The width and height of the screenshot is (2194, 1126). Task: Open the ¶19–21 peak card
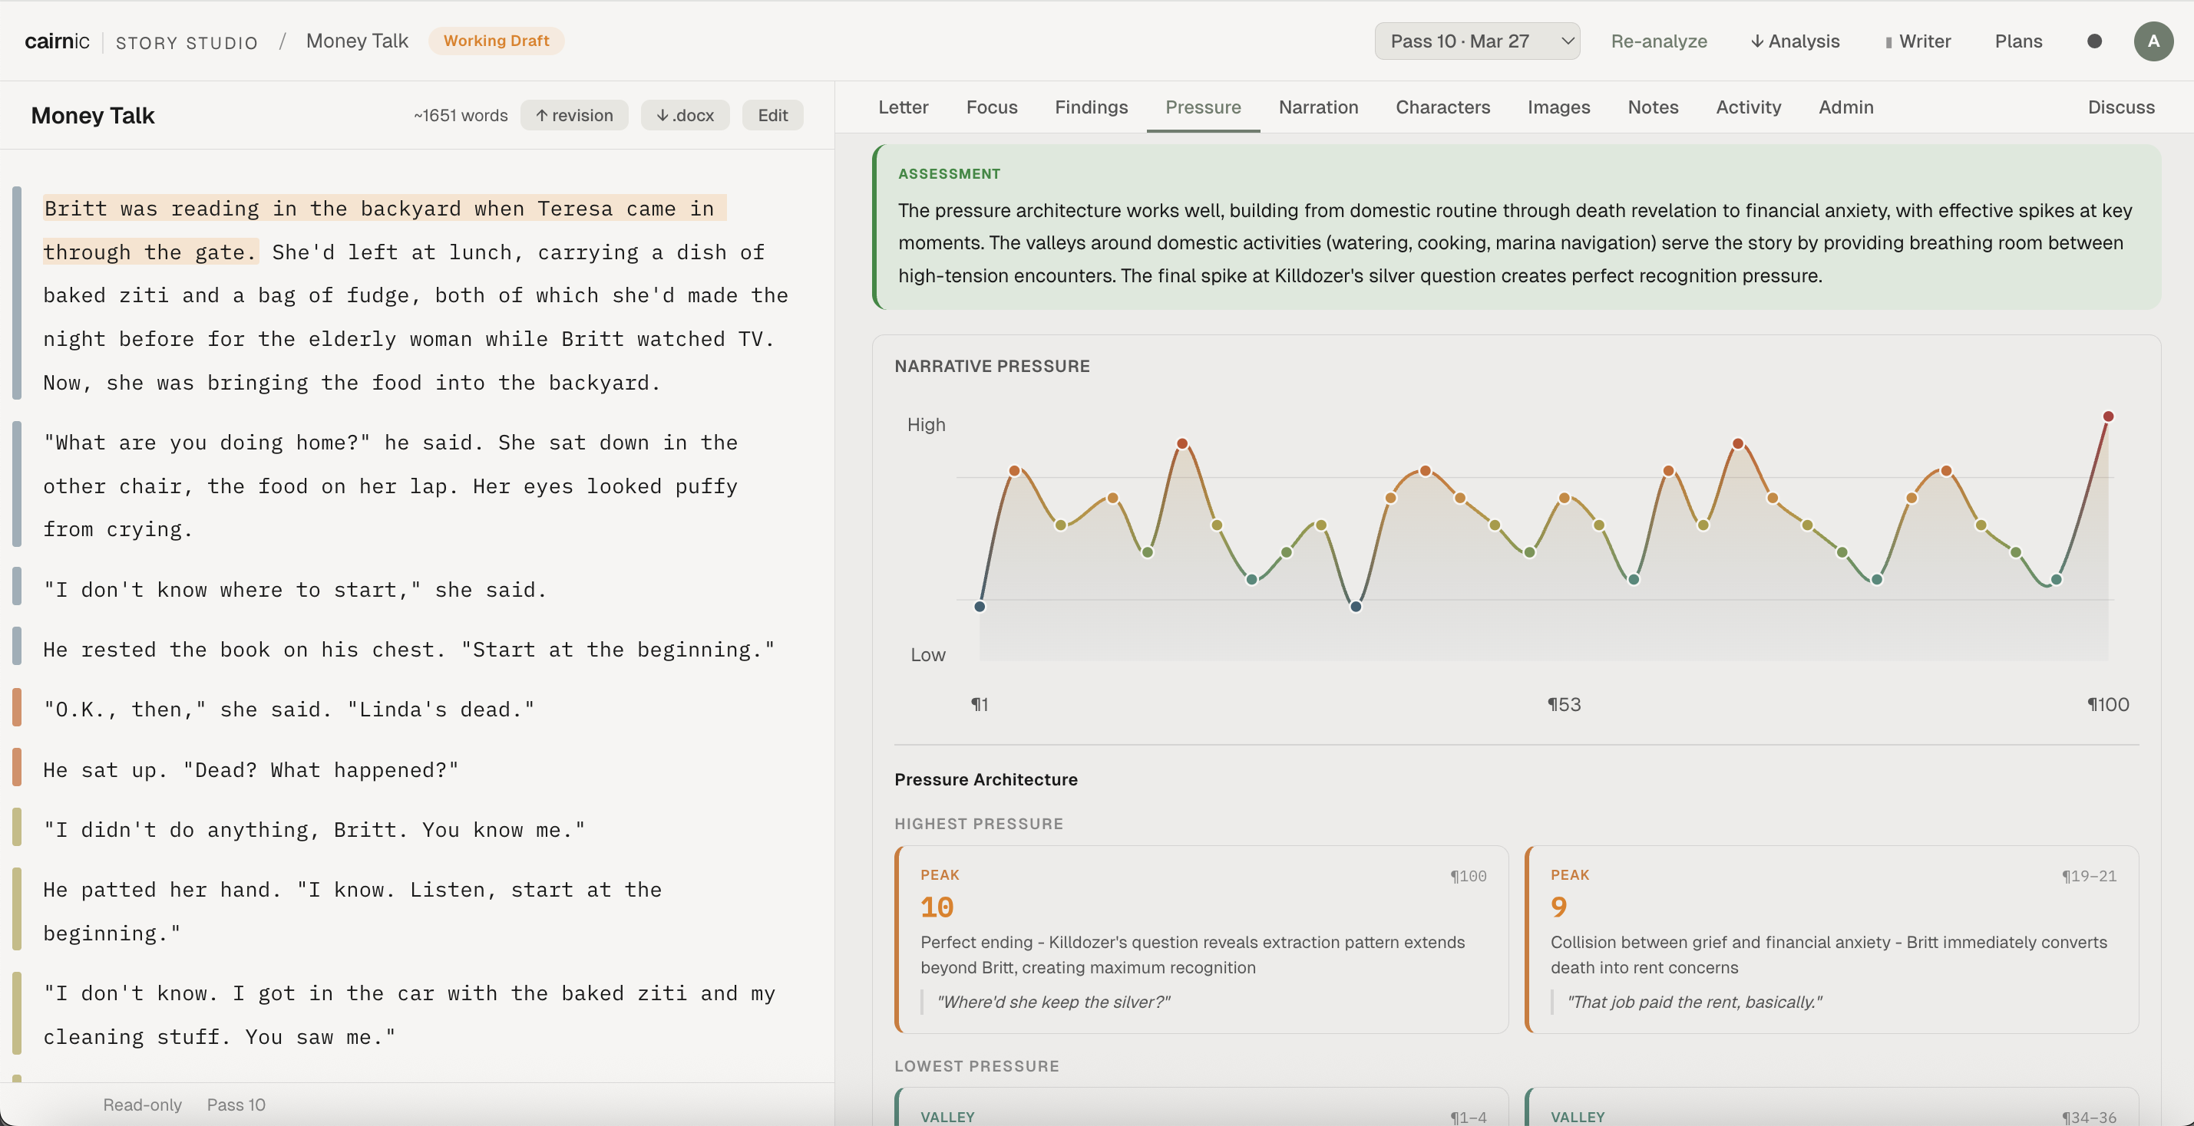pos(1831,939)
